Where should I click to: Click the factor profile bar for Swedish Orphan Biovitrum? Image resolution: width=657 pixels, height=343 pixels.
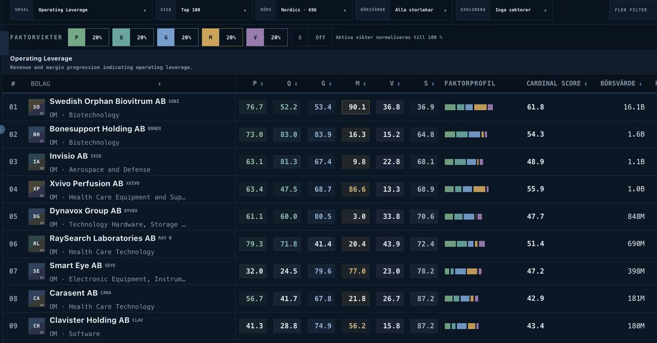(469, 107)
